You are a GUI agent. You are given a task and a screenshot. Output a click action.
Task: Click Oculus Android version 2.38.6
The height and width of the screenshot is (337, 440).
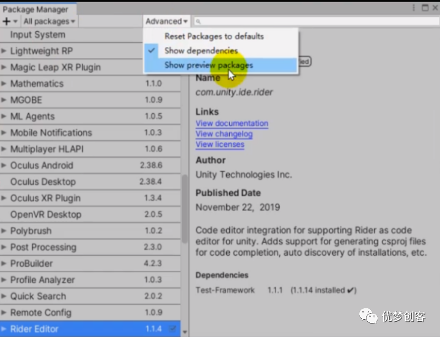[x=151, y=165]
